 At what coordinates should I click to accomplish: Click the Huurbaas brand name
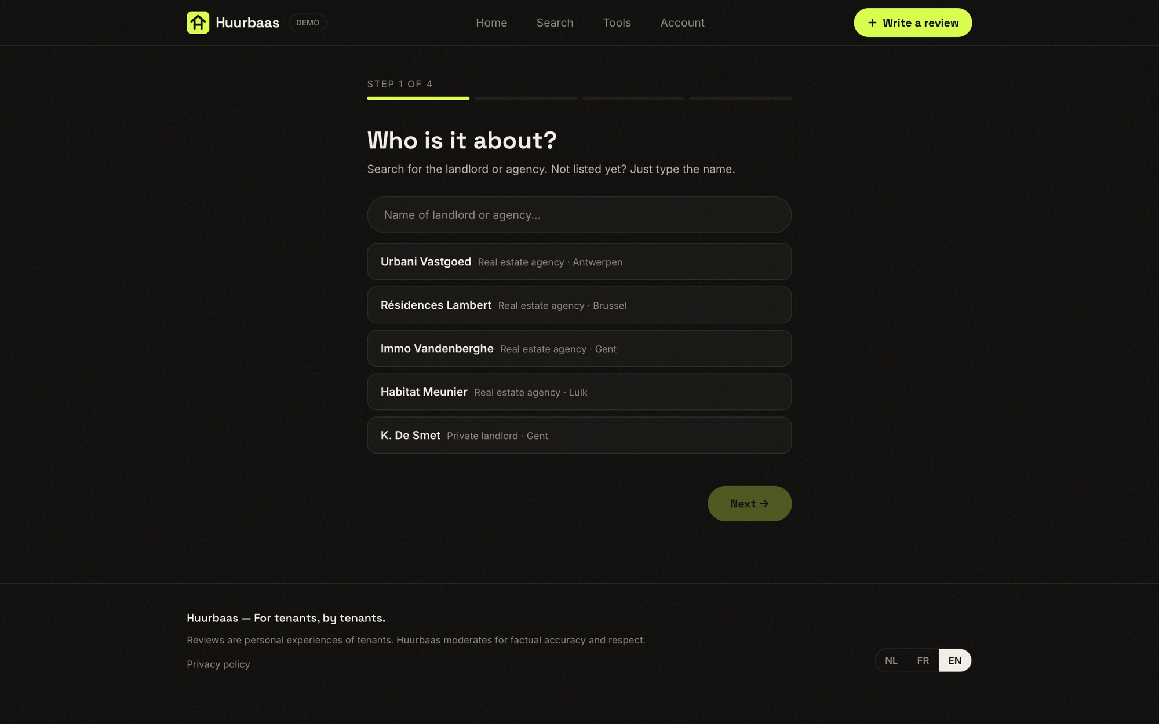(247, 23)
